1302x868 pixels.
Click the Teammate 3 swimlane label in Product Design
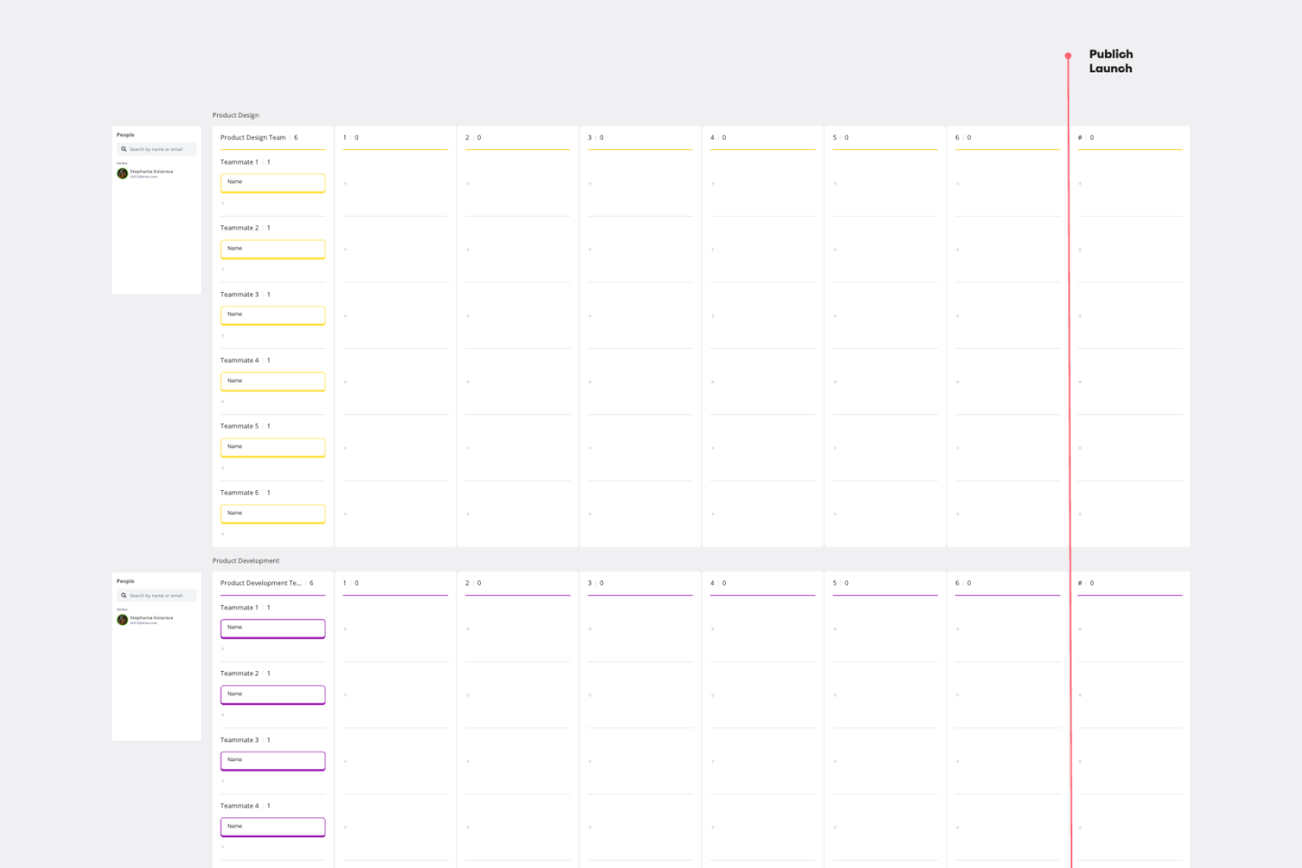coord(240,295)
